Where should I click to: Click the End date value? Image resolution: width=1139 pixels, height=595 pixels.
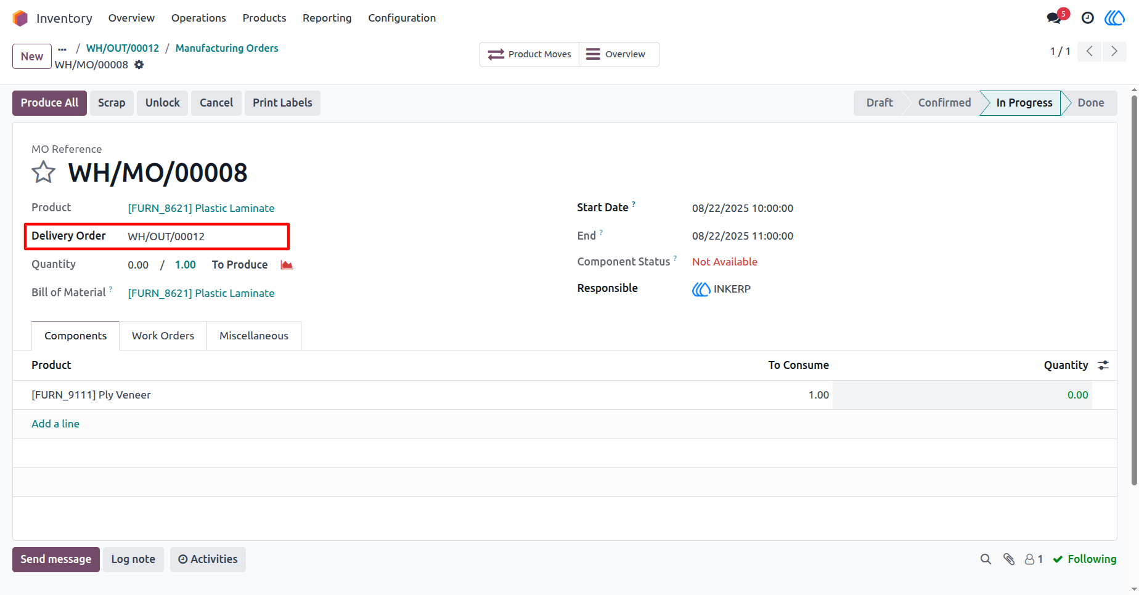click(742, 236)
